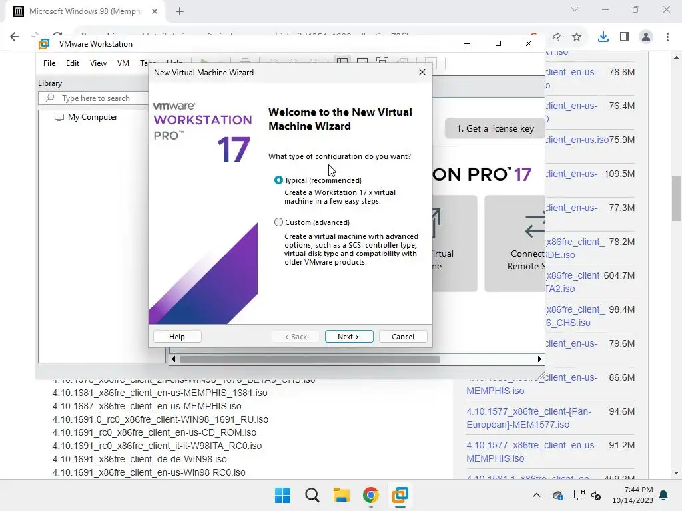Click the 4.10.1681_x86fre_client_en-us-MEMPHIS_1681.iso entry

tap(160, 393)
